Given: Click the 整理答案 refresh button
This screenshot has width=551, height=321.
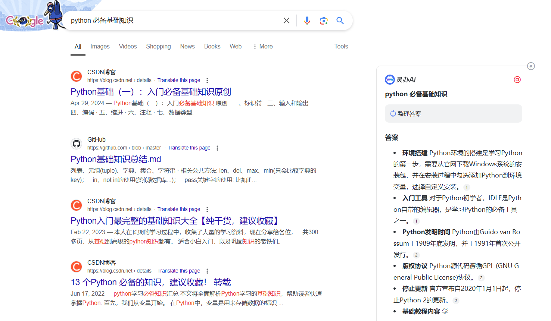Looking at the screenshot, I should [454, 114].
